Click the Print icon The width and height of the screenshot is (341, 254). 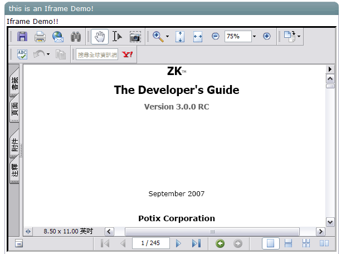pyautogui.click(x=40, y=37)
